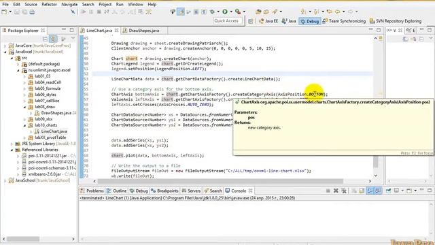
Task: Click the Quick Access search field
Action: pyautogui.click(x=228, y=21)
